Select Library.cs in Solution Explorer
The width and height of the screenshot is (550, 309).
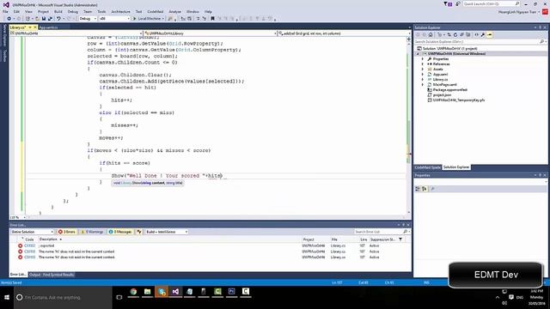440,80
